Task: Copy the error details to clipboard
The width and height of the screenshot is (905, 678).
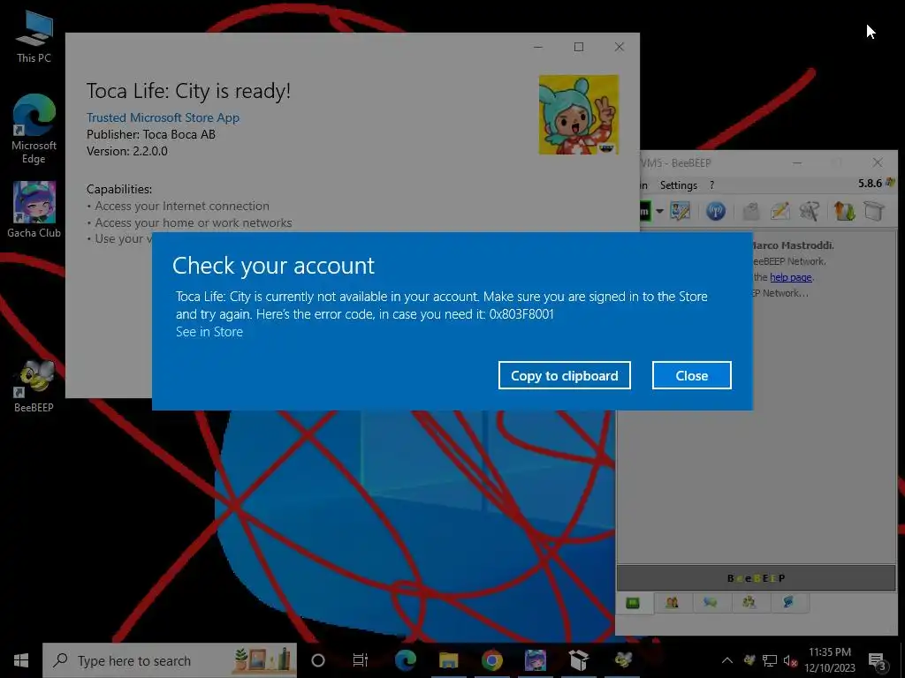Action: (565, 375)
